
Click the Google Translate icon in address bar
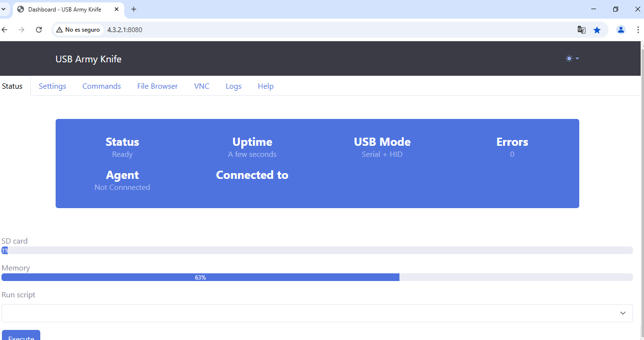tap(582, 30)
